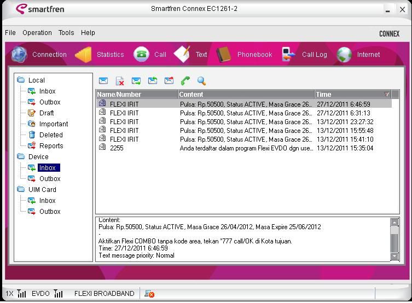Click envelope icon of message at 27/12/2011 6:31:13
This screenshot has width=412, height=303.
pyautogui.click(x=102, y=112)
